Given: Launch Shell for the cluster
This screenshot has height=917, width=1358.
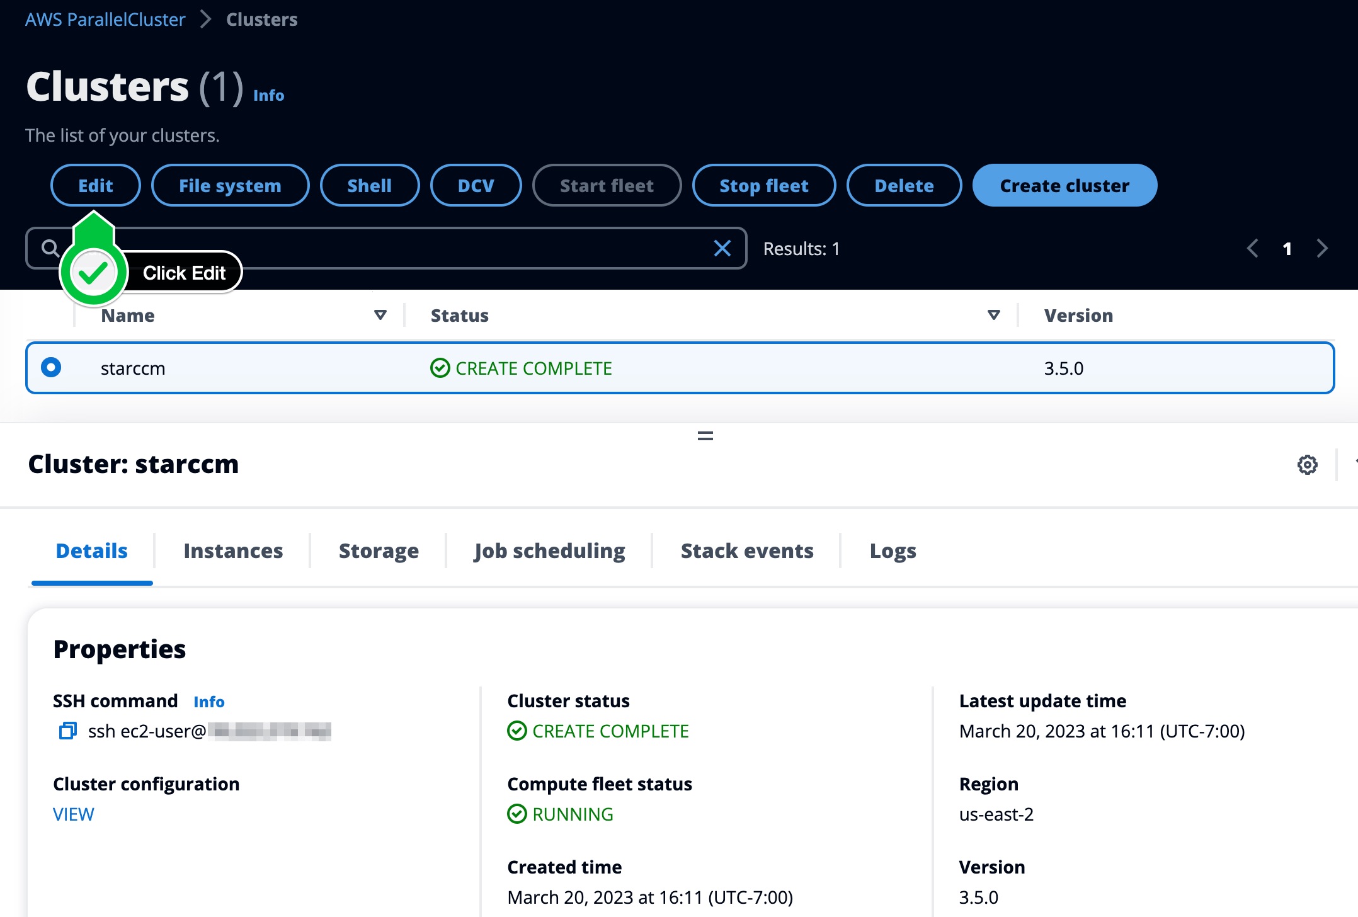Looking at the screenshot, I should (x=370, y=185).
